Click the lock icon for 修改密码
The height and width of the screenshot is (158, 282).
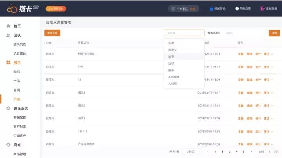(212, 8)
